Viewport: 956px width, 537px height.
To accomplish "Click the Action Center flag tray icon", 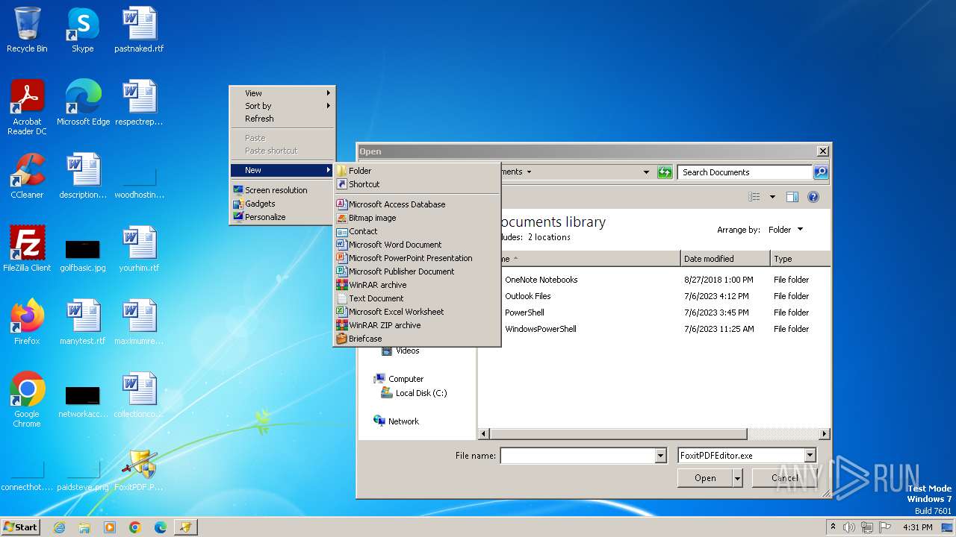I will point(885,527).
